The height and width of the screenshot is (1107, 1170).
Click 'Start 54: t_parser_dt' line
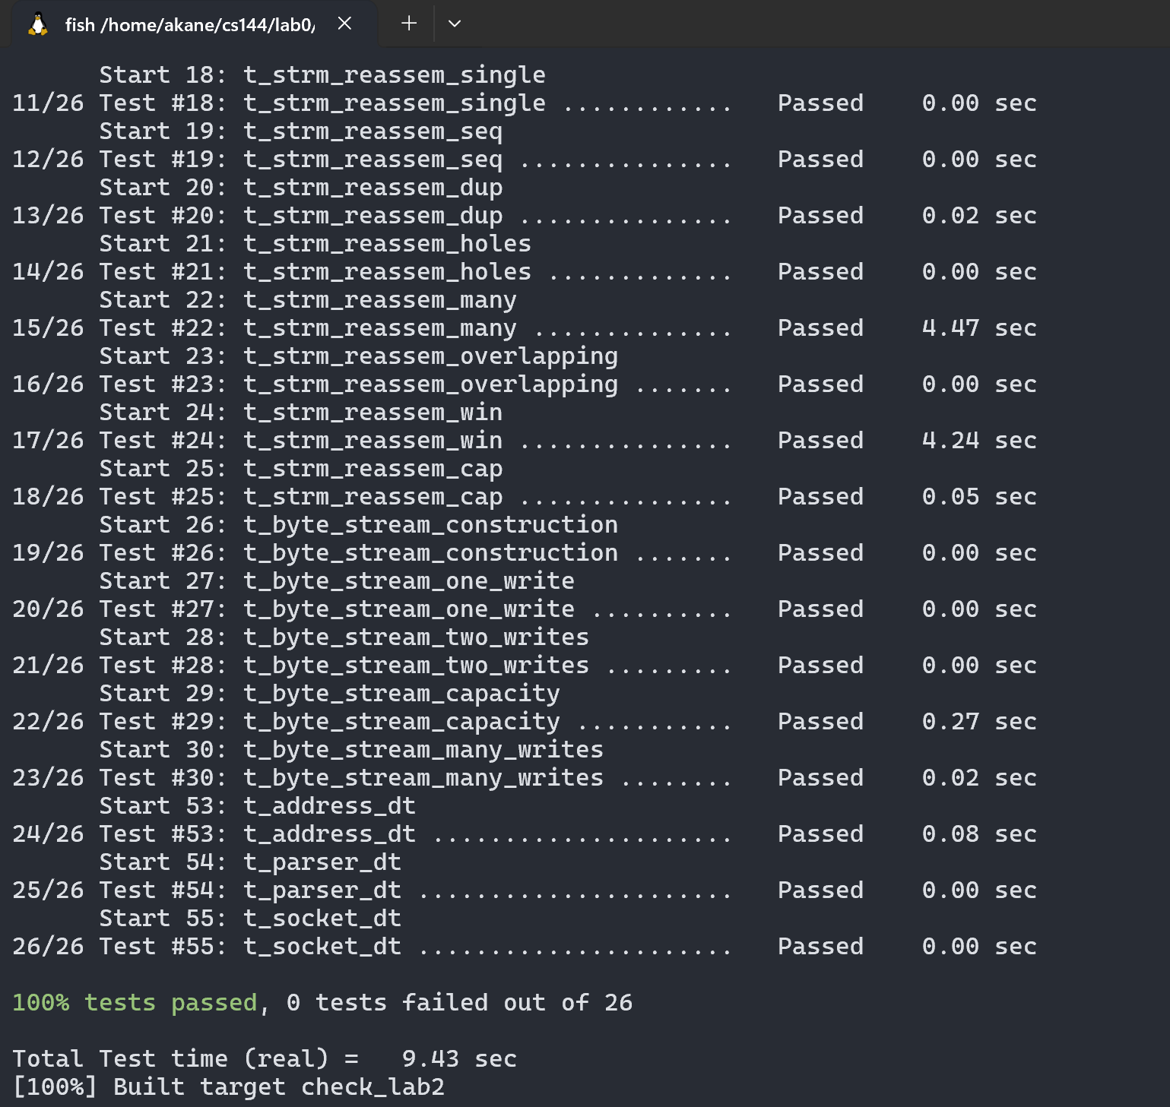pyautogui.click(x=250, y=862)
